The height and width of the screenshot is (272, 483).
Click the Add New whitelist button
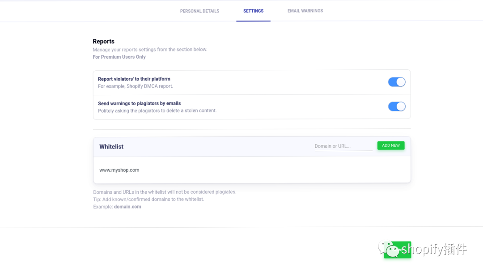pos(391,145)
